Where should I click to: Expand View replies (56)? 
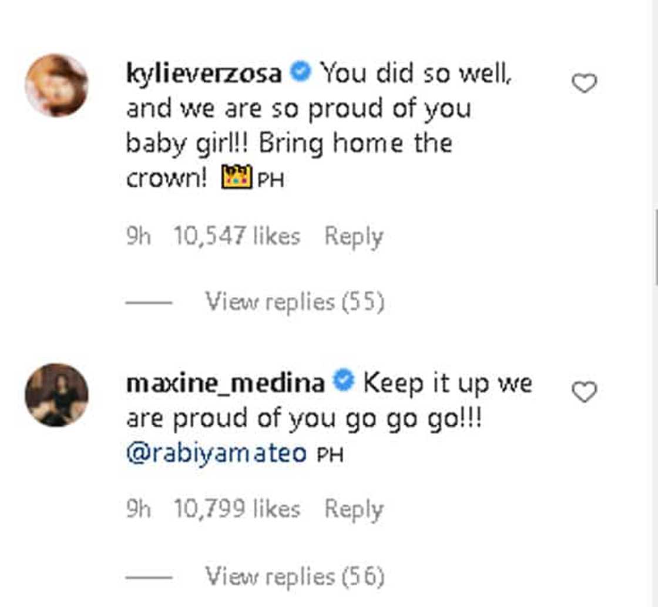pyautogui.click(x=294, y=576)
